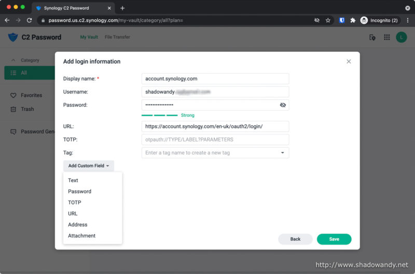Click the password strength bar
415x274 pixels.
pyautogui.click(x=160, y=116)
